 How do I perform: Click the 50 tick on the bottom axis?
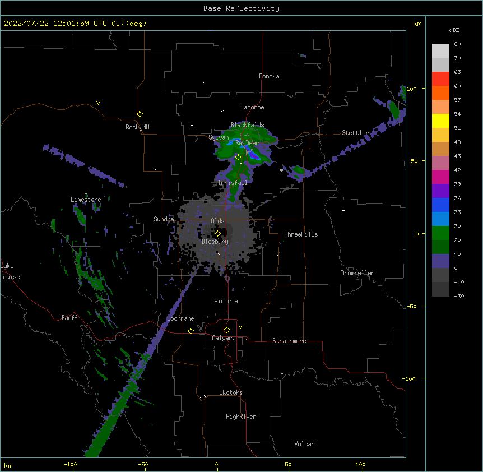pos(288,465)
